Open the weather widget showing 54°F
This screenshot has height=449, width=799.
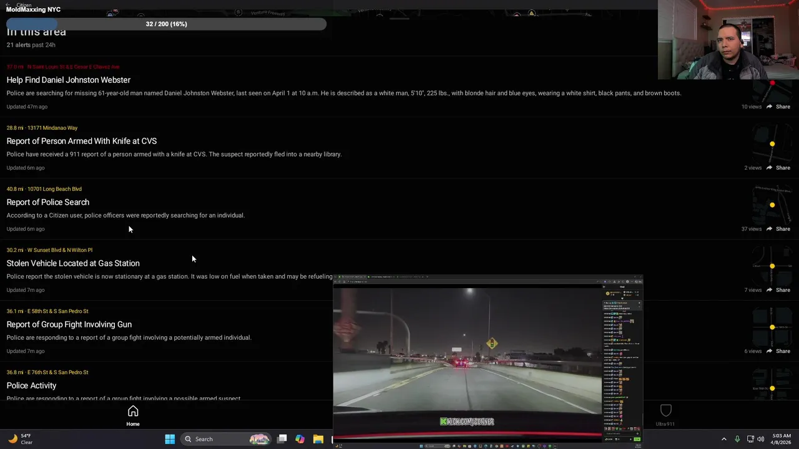coord(20,439)
